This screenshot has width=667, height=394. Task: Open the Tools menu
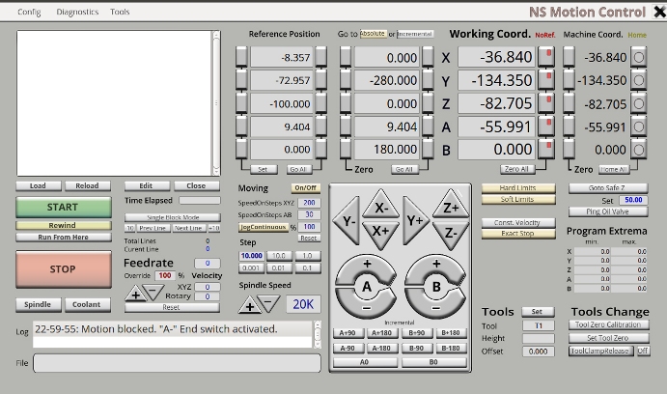tap(120, 12)
